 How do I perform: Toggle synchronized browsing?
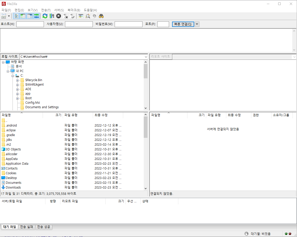pyautogui.click(x=94, y=16)
